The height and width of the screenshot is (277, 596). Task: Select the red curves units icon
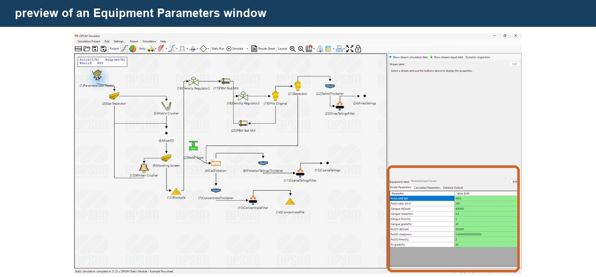point(162,49)
